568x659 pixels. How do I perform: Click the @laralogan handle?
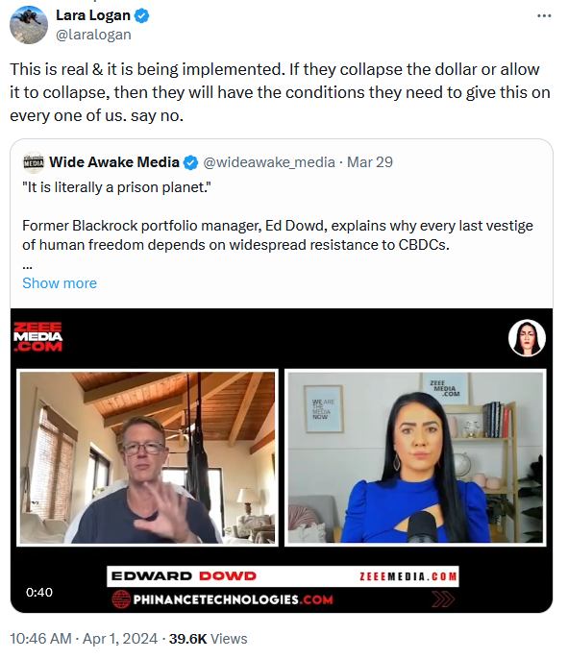[93, 35]
